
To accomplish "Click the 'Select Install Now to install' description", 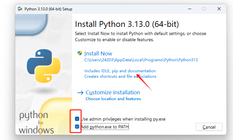I will [141, 37].
